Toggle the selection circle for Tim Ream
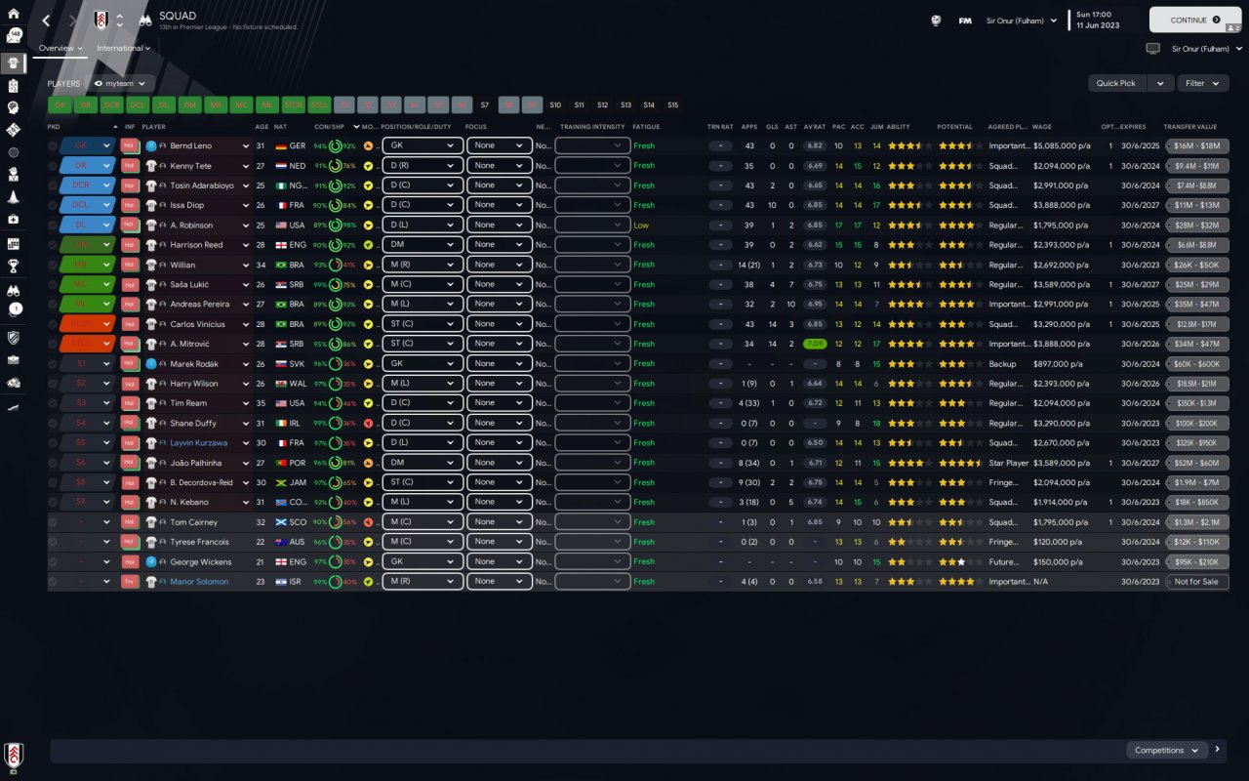Screen dimensions: 1249x781 pos(53,403)
